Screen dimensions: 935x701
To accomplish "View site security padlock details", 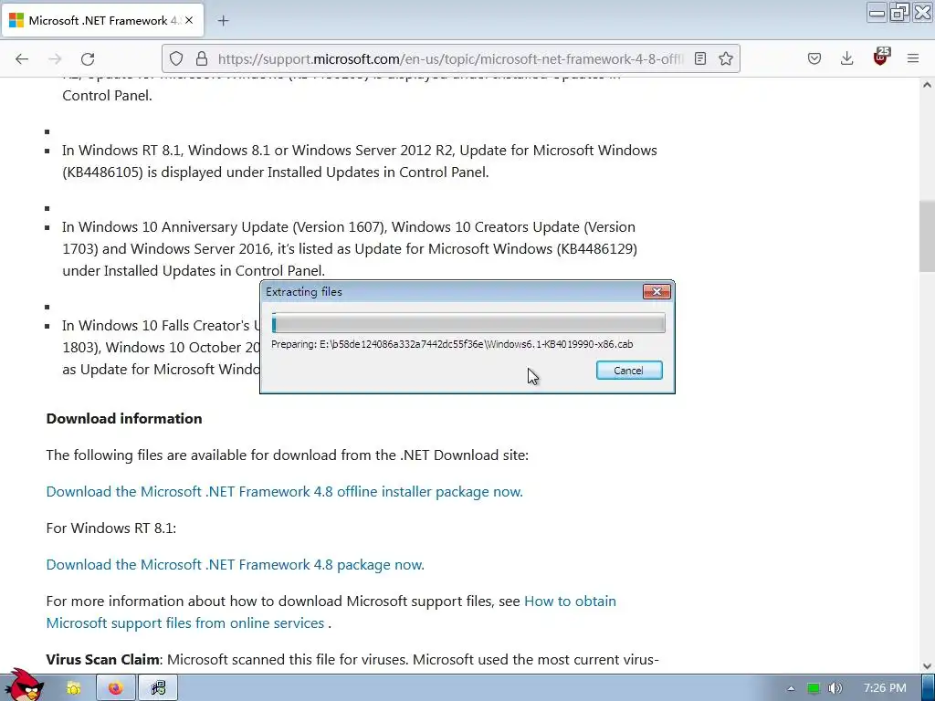I will click(x=202, y=58).
